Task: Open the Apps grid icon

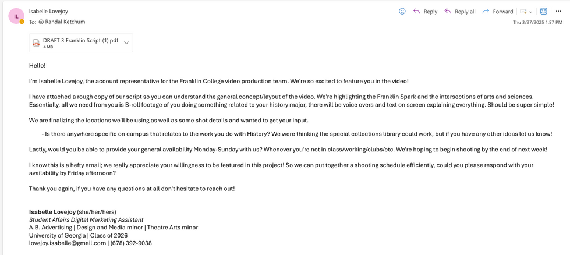Action: (544, 11)
